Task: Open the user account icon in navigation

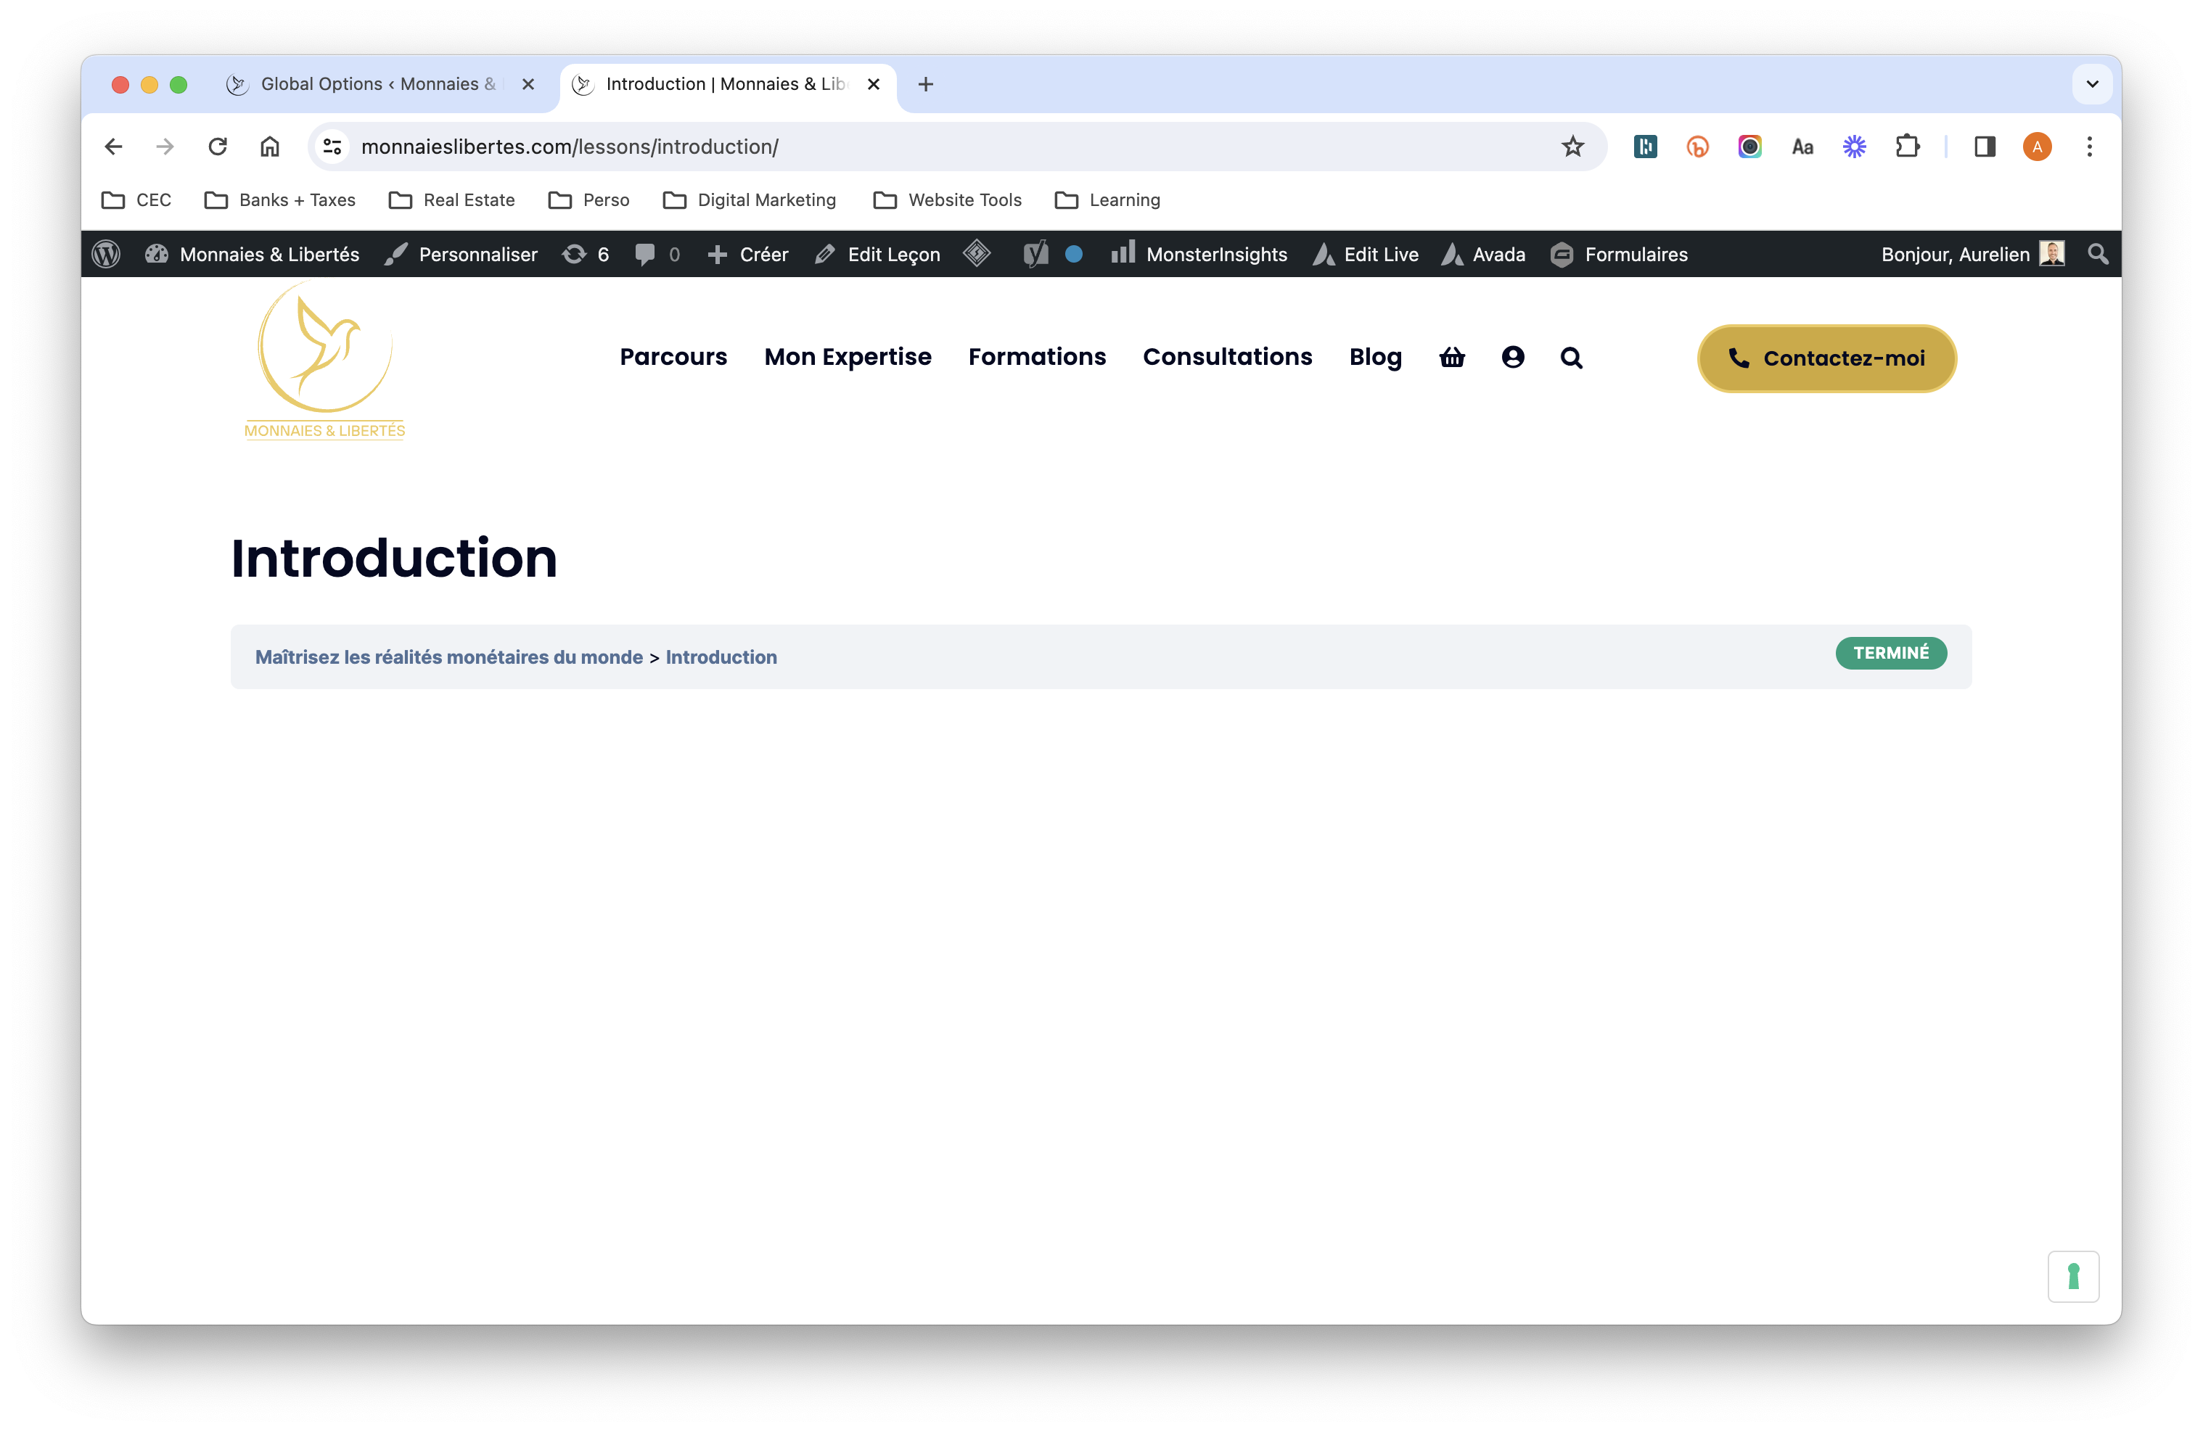Action: (x=1512, y=358)
